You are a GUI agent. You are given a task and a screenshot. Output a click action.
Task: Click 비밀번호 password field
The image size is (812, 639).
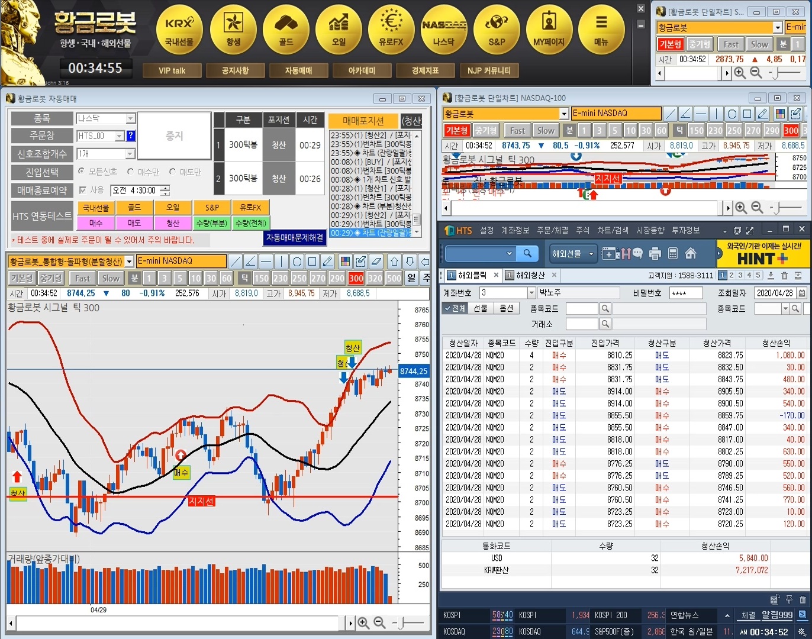tap(686, 292)
